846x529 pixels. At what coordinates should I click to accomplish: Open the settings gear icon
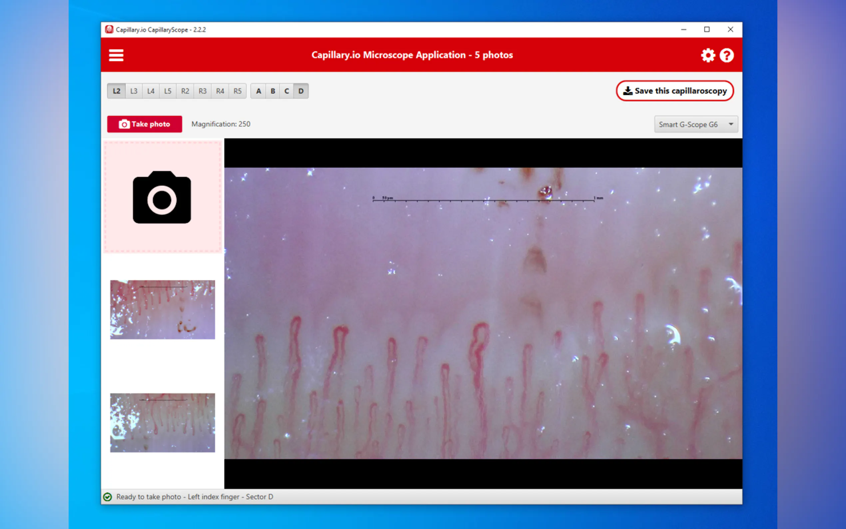coord(707,55)
